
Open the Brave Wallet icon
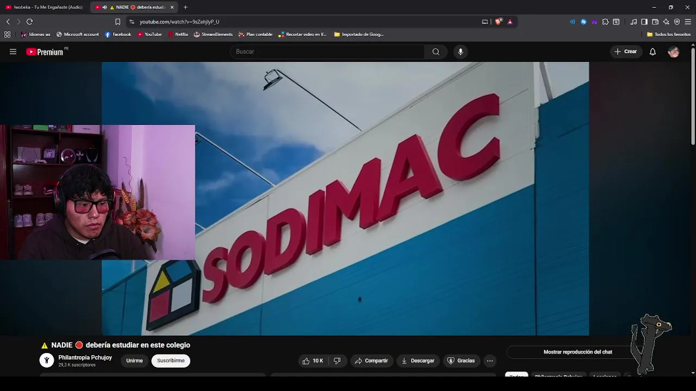click(655, 22)
